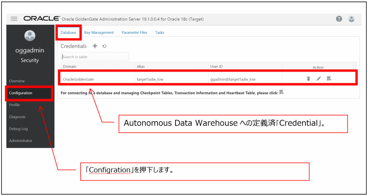This screenshot has width=368, height=196.
Task: Open Administrator in the sidebar
Action: [21, 141]
